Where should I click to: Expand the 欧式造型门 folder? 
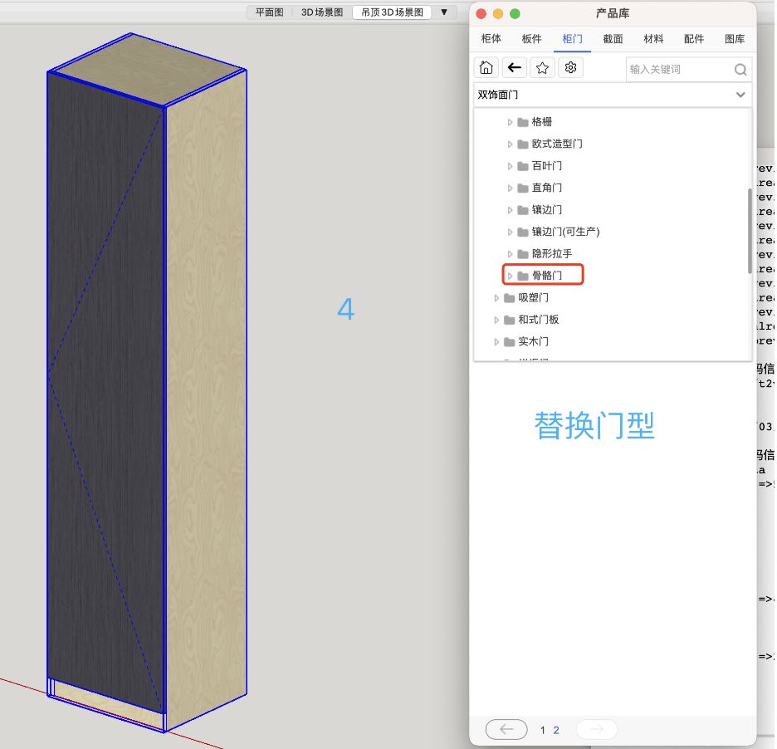[511, 144]
